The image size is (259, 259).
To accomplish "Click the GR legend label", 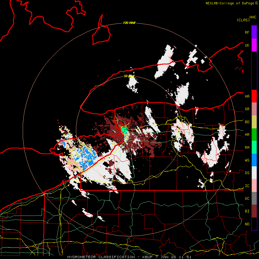I will coord(247,109).
